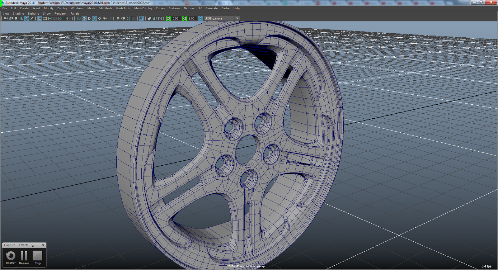This screenshot has width=498, height=270.
Task: Click the X-Ray display icon
Action: (149, 18)
